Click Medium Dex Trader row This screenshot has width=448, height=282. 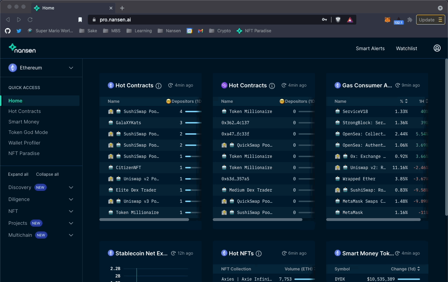coord(264,190)
